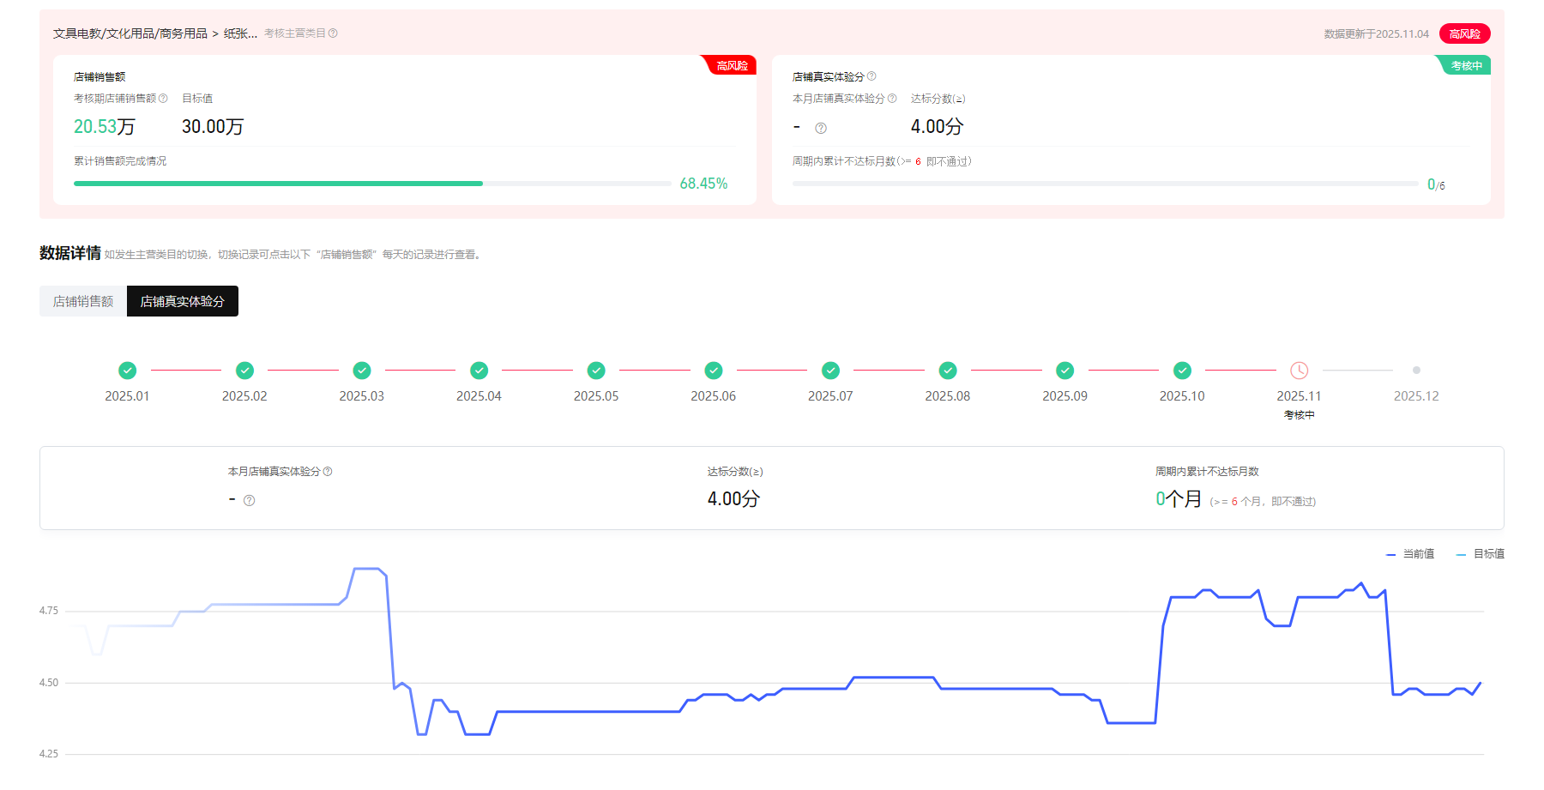
Task: Click help icon beside 本月店铺真实体验分 in detail panel
Action: point(328,472)
